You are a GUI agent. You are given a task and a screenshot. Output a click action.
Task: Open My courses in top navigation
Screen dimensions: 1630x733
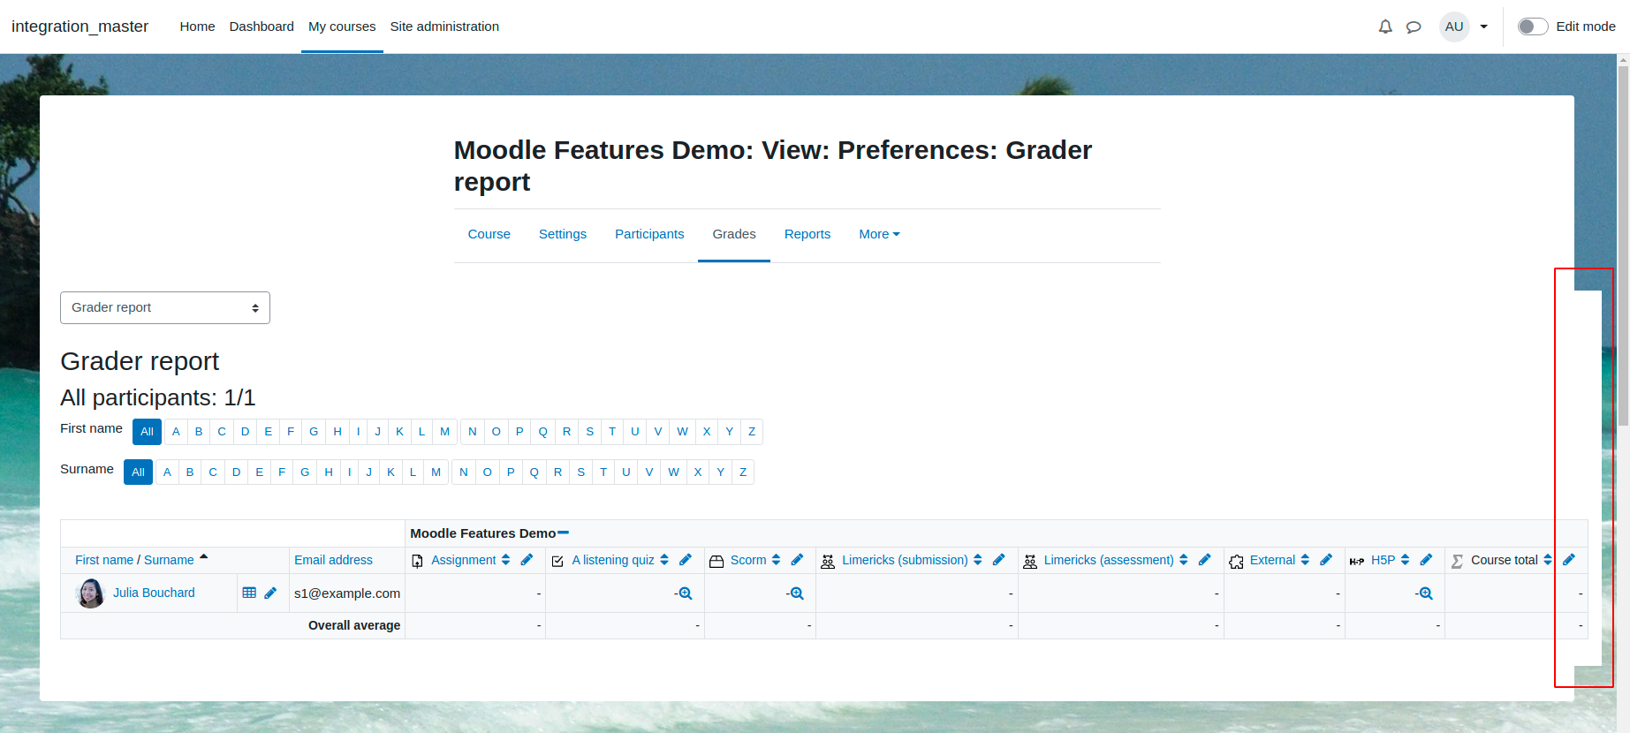click(x=342, y=26)
